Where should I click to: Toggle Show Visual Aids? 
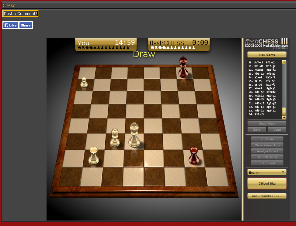point(267,145)
